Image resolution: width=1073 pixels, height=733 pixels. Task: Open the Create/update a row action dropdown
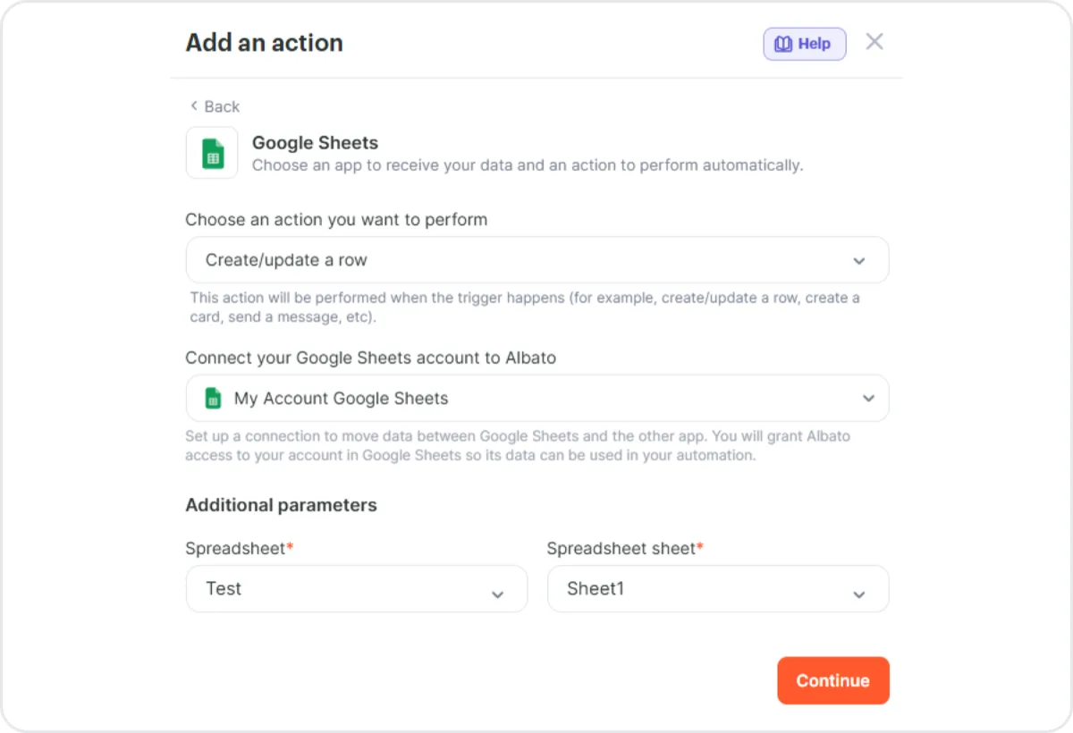point(537,260)
